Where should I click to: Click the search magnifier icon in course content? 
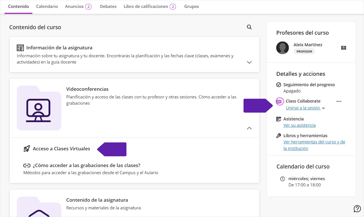[249, 27]
